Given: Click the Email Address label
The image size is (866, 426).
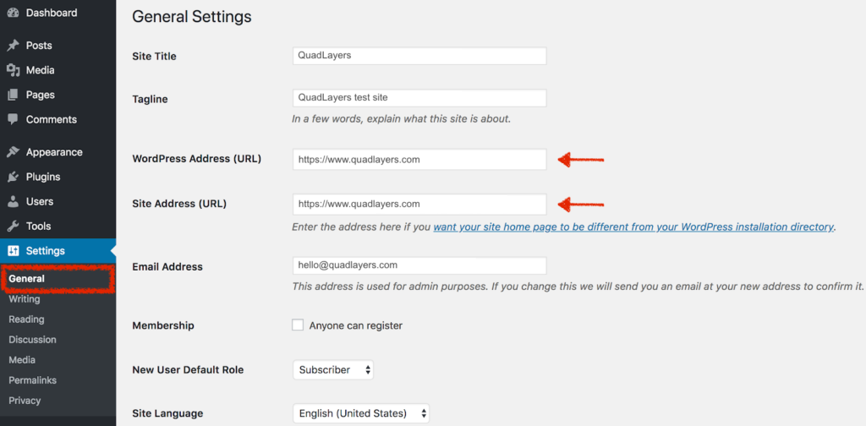Looking at the screenshot, I should [167, 266].
